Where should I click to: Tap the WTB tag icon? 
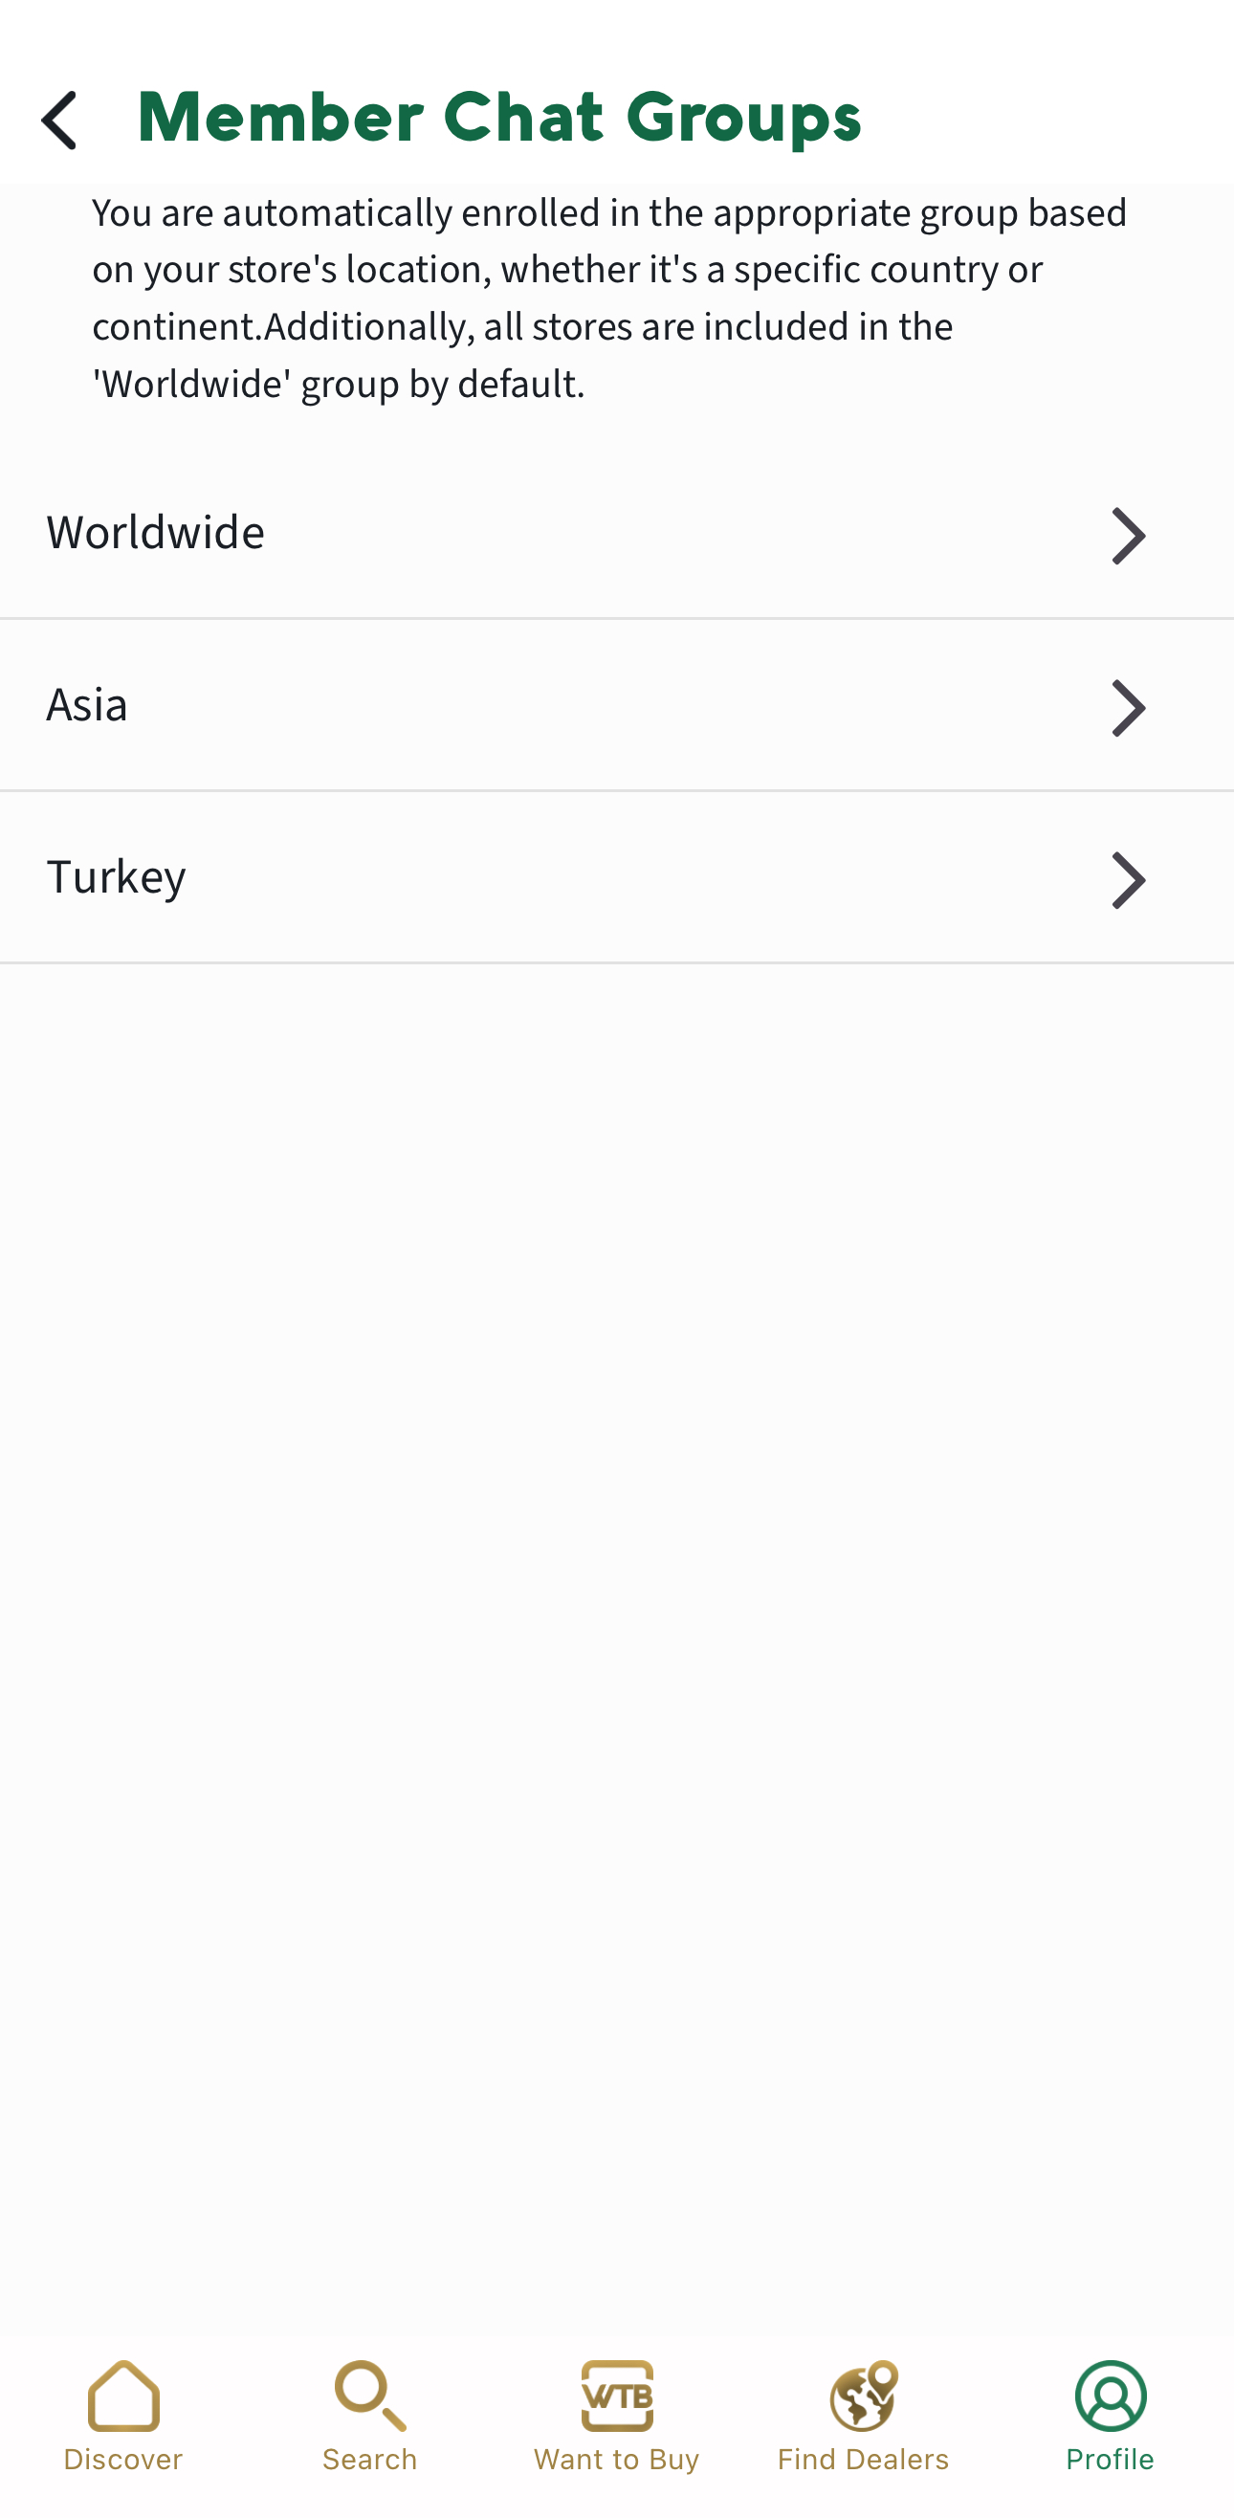(x=616, y=2396)
